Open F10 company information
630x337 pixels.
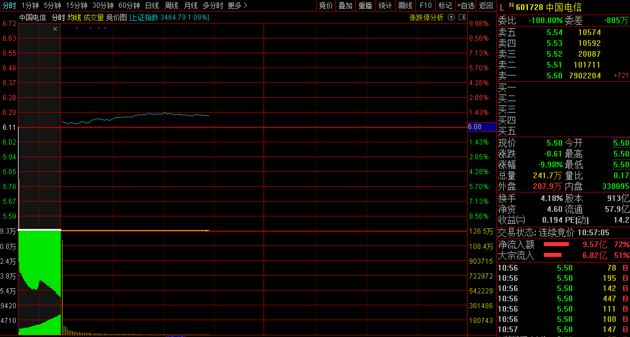coord(426,5)
